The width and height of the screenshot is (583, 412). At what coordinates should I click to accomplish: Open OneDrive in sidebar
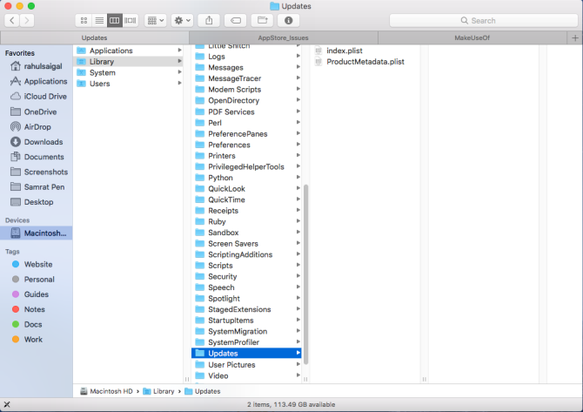tap(33, 111)
